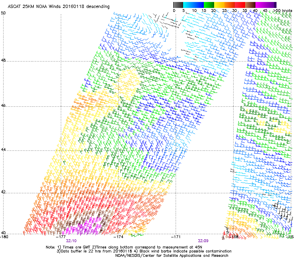294x258 pixels.
Task: Click the latitude label '50'
Action: pyautogui.click(x=3, y=13)
